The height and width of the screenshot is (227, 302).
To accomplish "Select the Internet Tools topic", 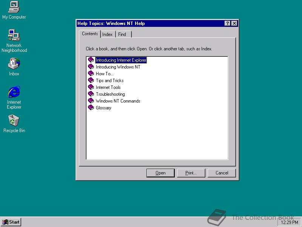I will click(108, 87).
